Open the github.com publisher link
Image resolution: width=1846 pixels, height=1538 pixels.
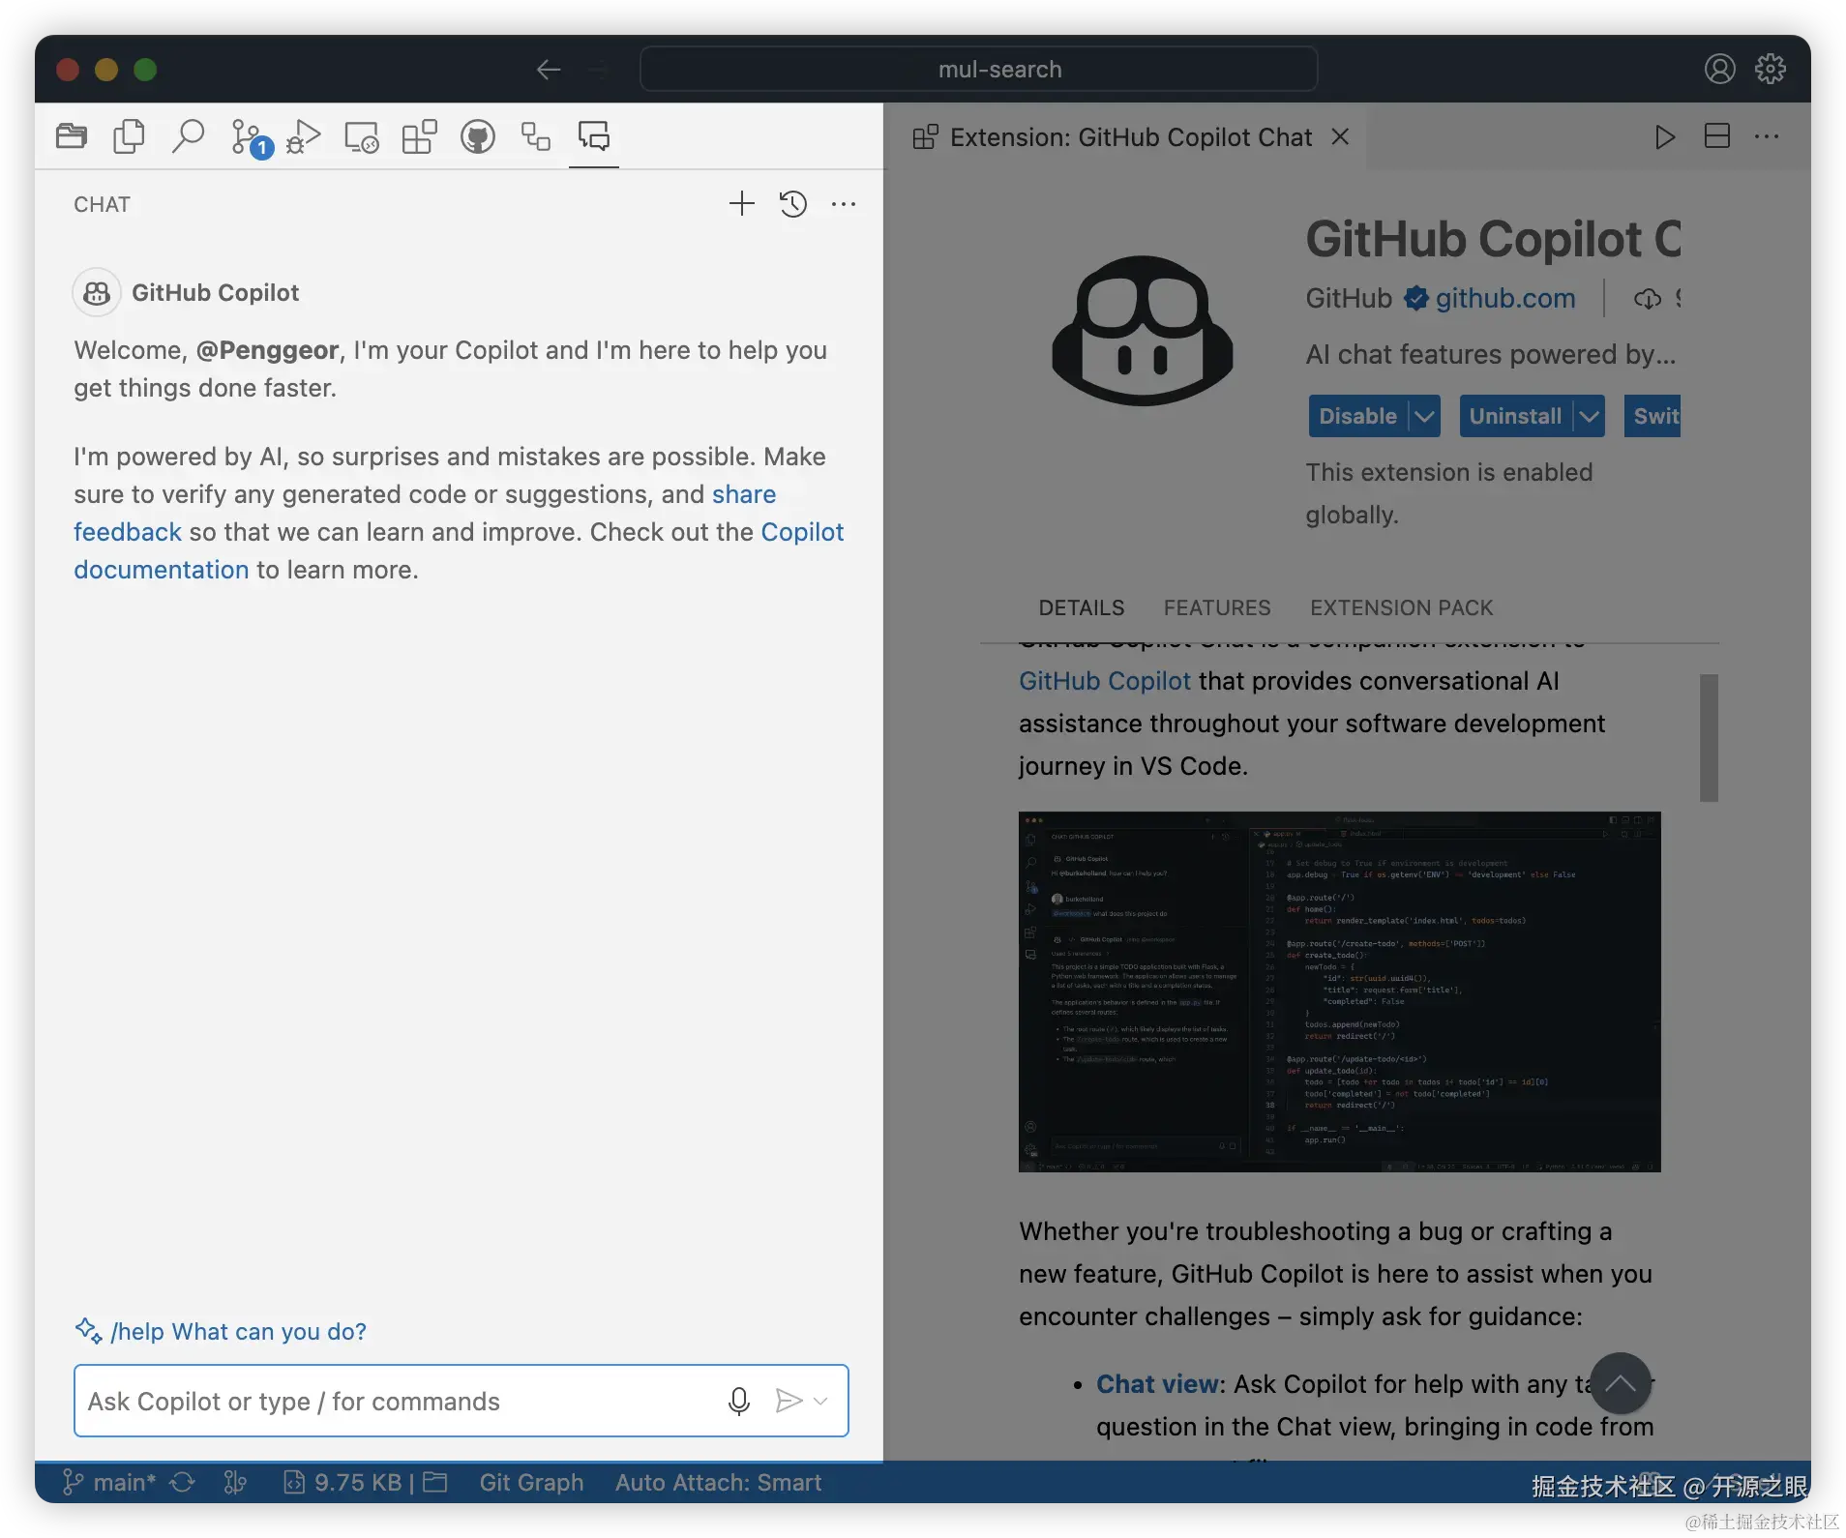click(x=1505, y=298)
